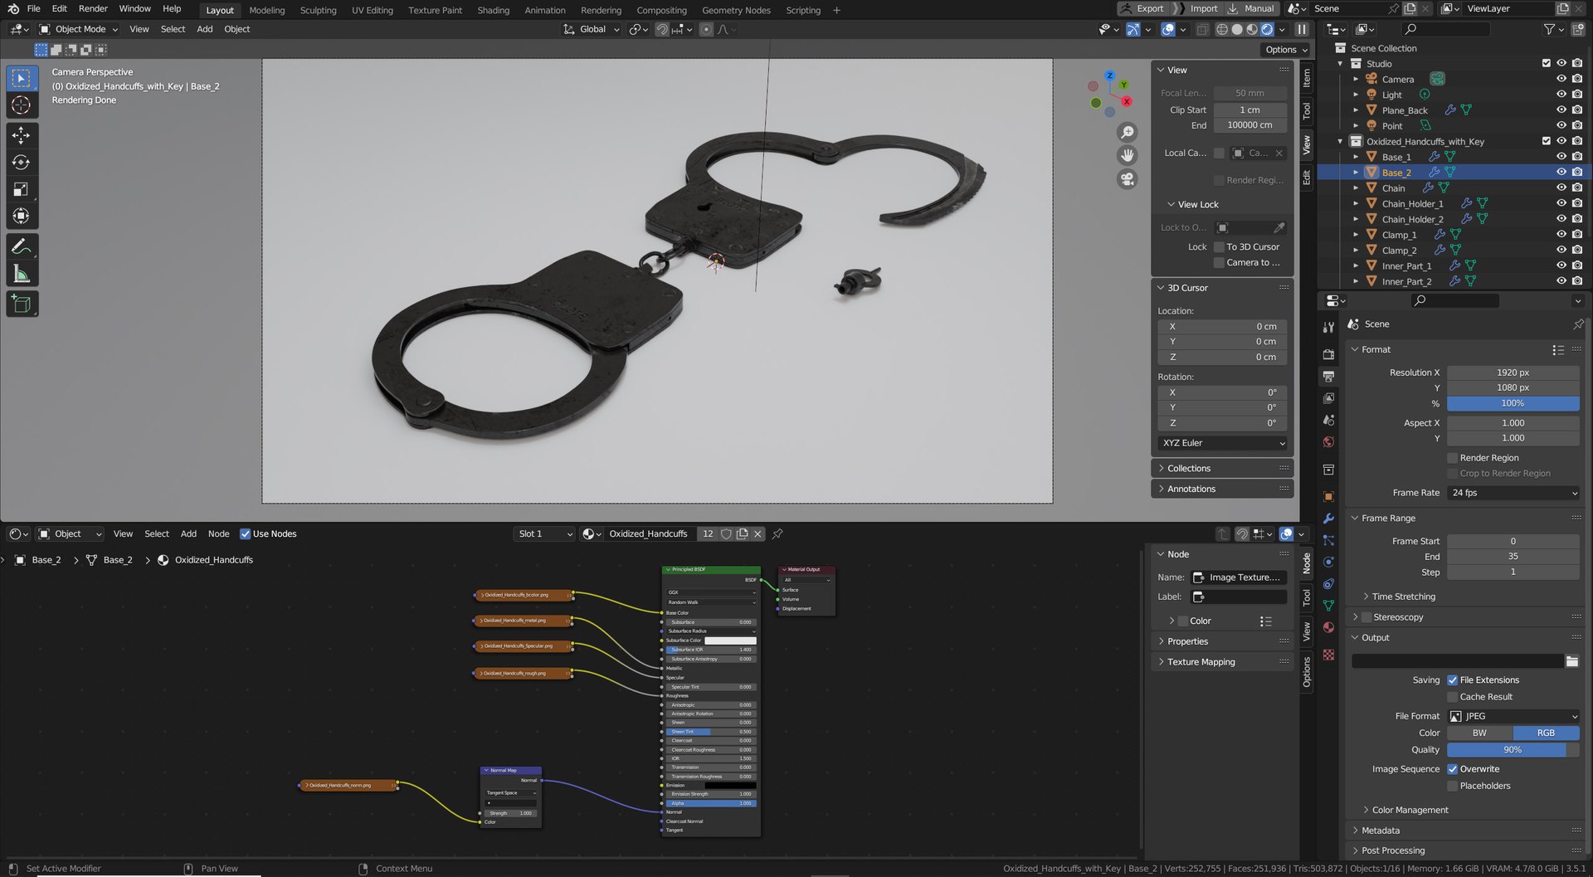Viewport: 1593px width, 877px height.
Task: Switch to rendered viewport shading
Action: pos(1267,29)
